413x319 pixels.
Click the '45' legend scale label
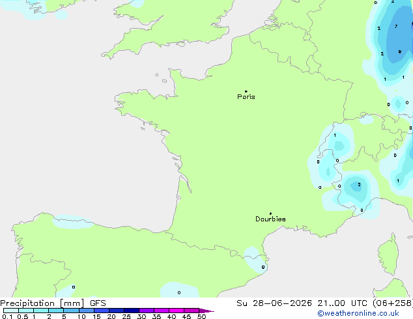[x=186, y=316]
